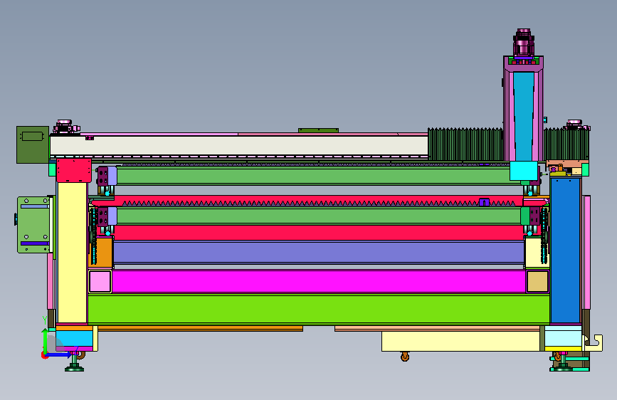Select the spindle motor atop the vertical column
Image resolution: width=617 pixels, height=400 pixels.
tap(523, 42)
